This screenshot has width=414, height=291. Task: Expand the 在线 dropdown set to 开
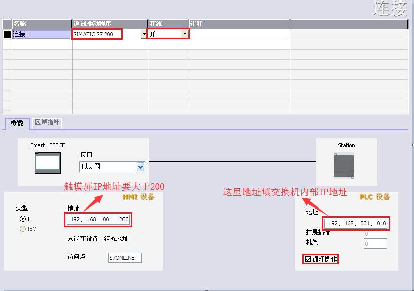click(x=185, y=34)
